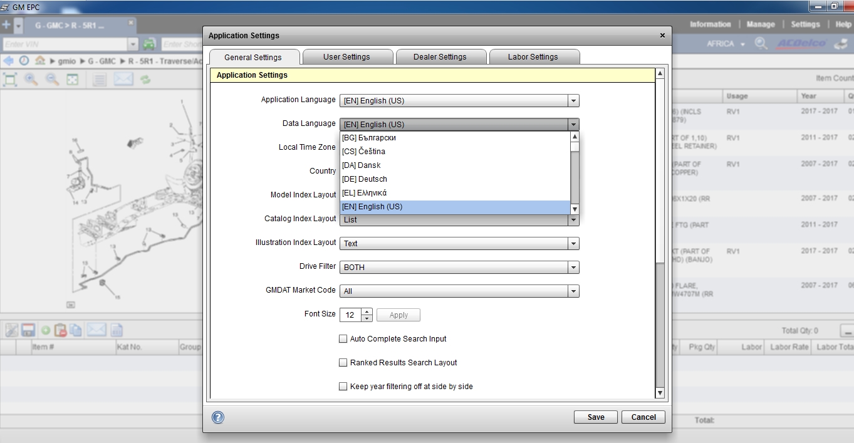Click the envelope icon in the illustration toolbar
The width and height of the screenshot is (854, 443).
123,80
